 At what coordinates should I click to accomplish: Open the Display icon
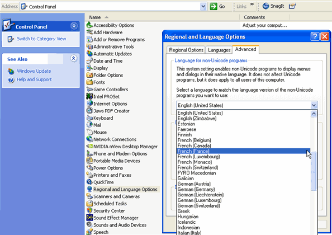tap(89, 68)
